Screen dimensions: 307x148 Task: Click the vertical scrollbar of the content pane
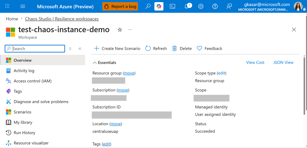(305, 85)
